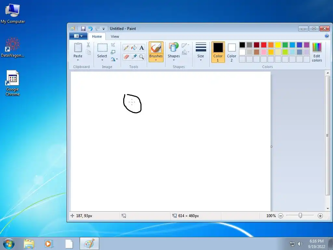
Task: Click the clock showing 6:16 PM
Action: [x=316, y=241]
